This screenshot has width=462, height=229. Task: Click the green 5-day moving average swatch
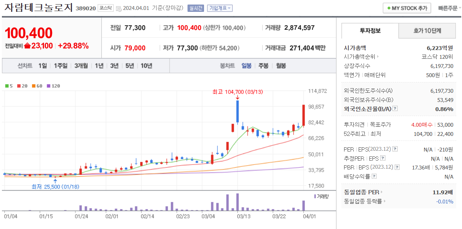[7, 86]
